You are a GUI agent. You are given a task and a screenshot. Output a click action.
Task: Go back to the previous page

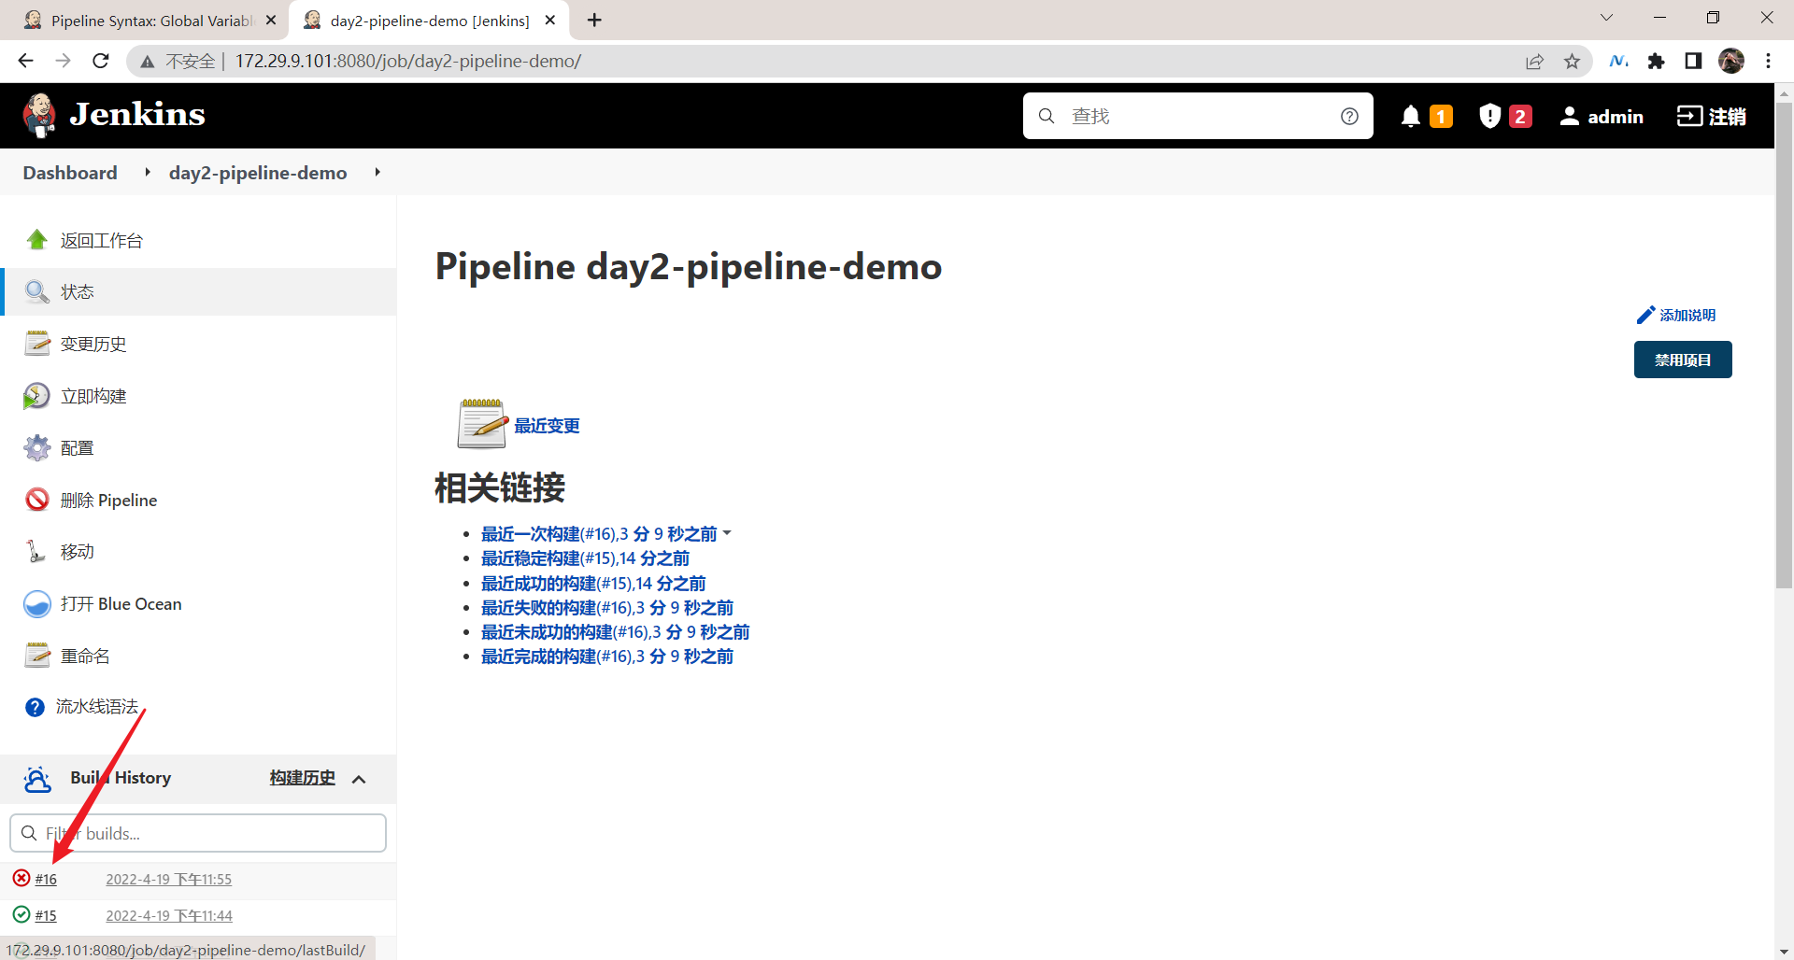coord(25,61)
